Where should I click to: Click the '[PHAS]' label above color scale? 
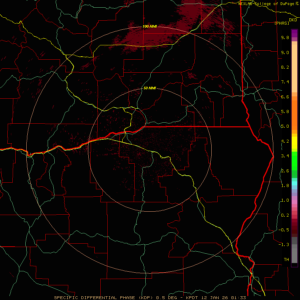[x=282, y=23]
